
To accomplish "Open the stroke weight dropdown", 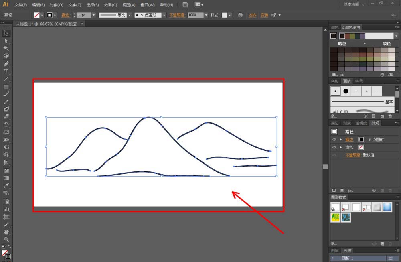I will pyautogui.click(x=93, y=15).
